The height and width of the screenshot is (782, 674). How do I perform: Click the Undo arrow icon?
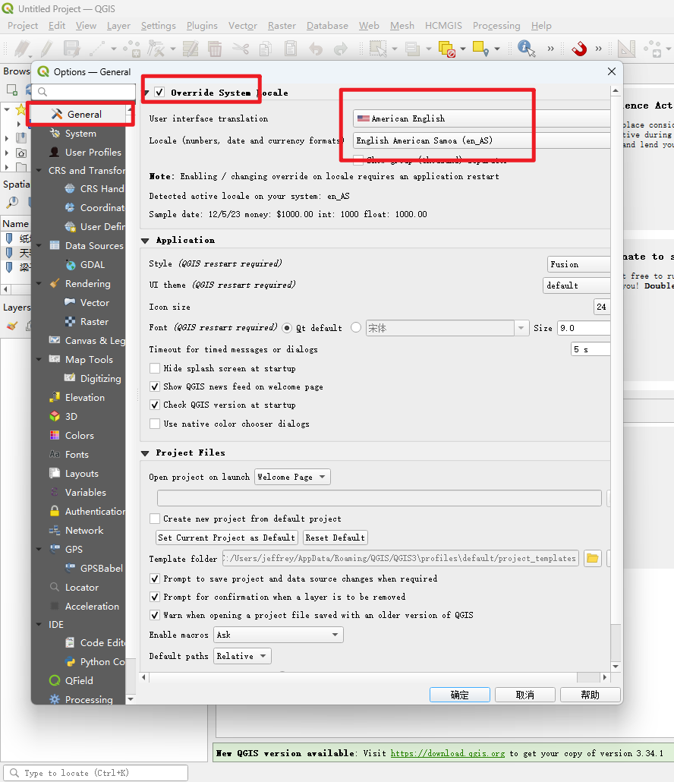316,49
